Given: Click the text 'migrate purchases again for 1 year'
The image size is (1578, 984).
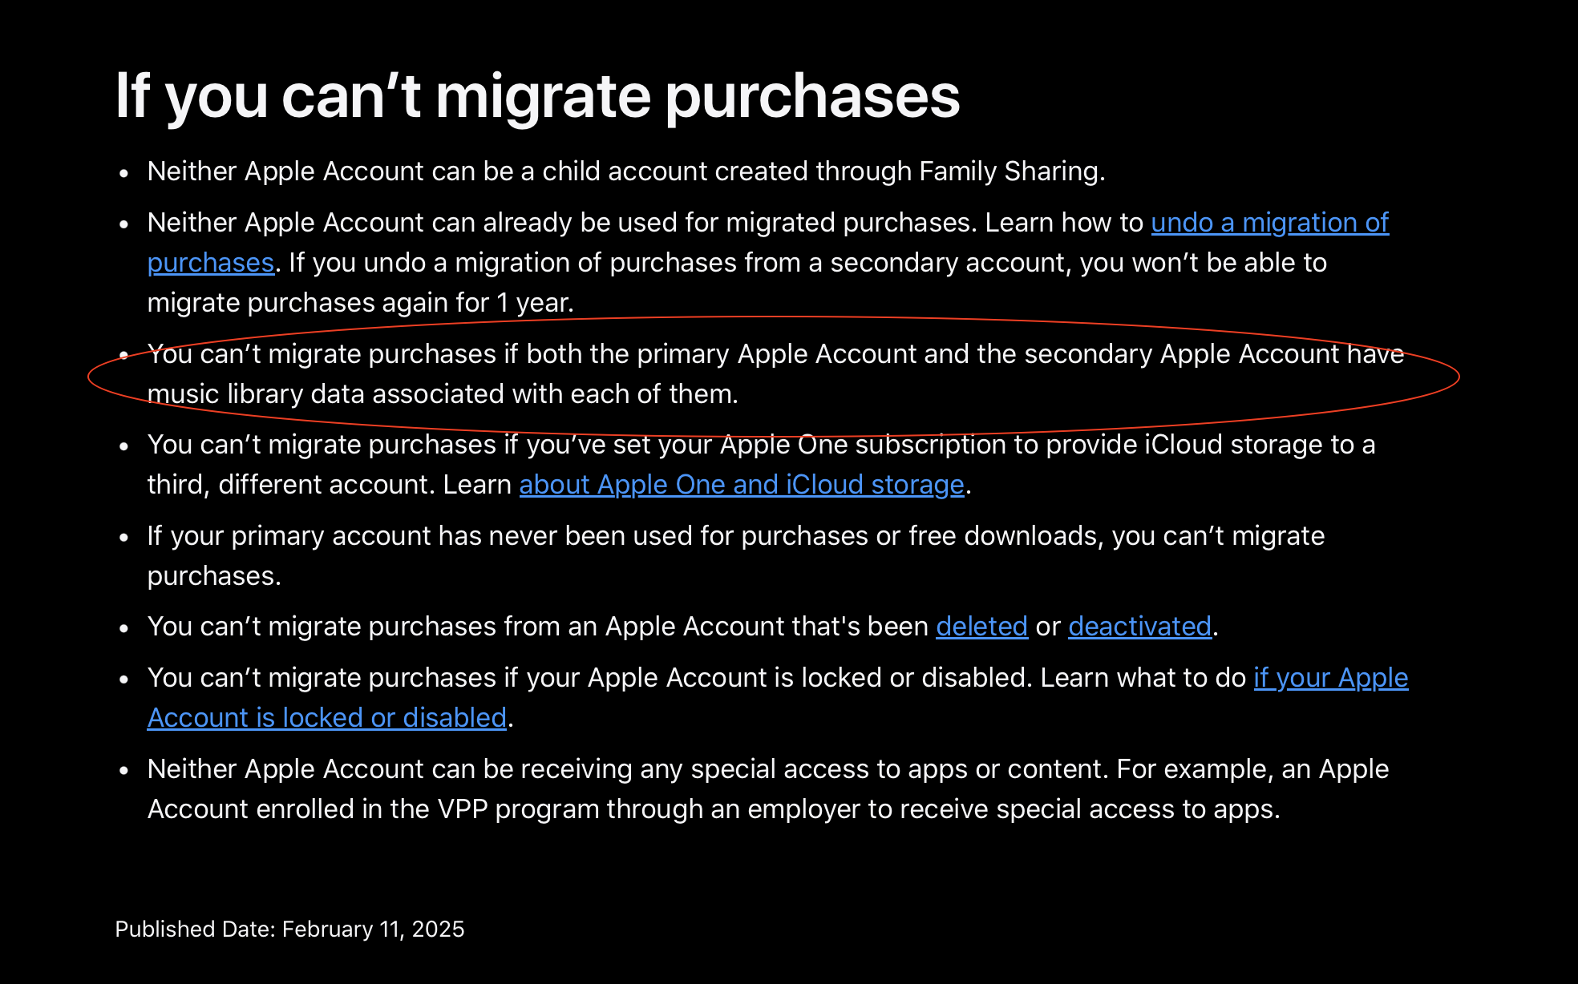Looking at the screenshot, I should click(x=360, y=303).
